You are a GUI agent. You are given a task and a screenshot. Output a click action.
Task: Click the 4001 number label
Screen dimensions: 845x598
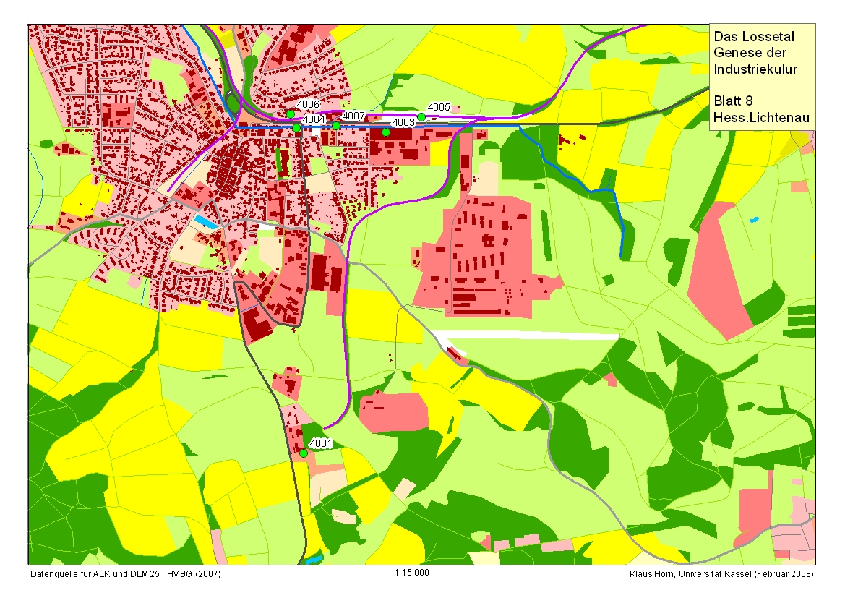320,443
